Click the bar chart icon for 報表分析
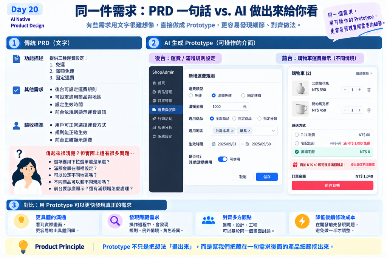The image size is (387, 258). pyautogui.click(x=154, y=127)
